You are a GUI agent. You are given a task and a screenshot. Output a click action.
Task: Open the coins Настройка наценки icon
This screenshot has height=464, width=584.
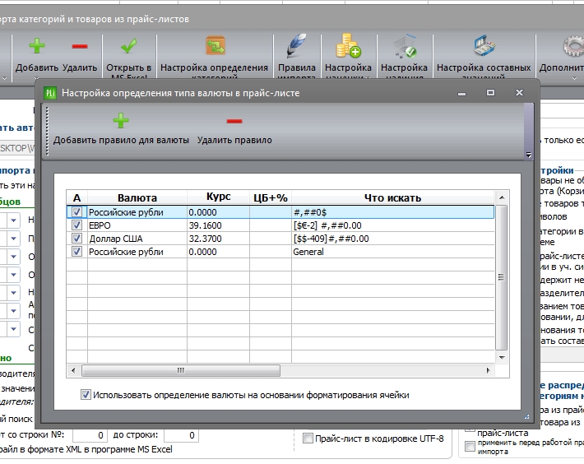(348, 45)
